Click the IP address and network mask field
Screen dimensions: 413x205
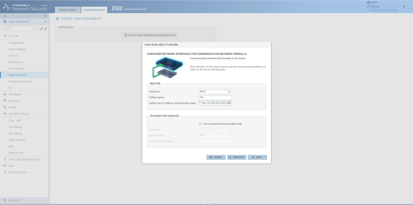tap(215, 103)
